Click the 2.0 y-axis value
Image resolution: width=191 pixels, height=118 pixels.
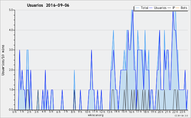tap(11, 70)
